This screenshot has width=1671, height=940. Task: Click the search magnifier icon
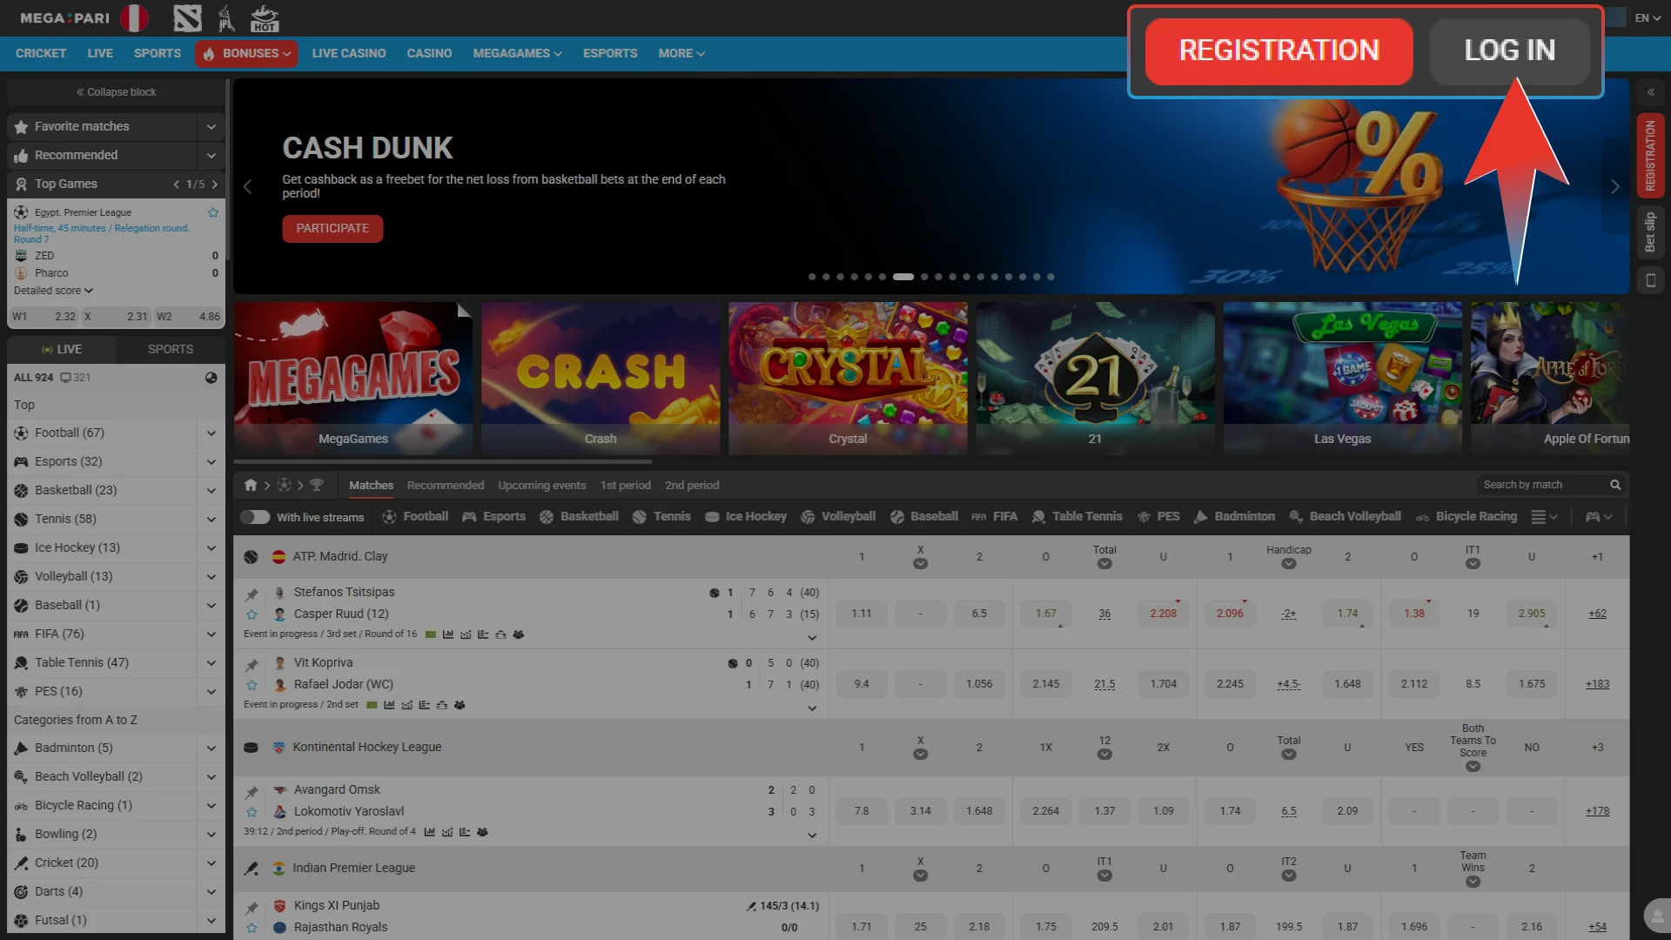coord(1615,485)
